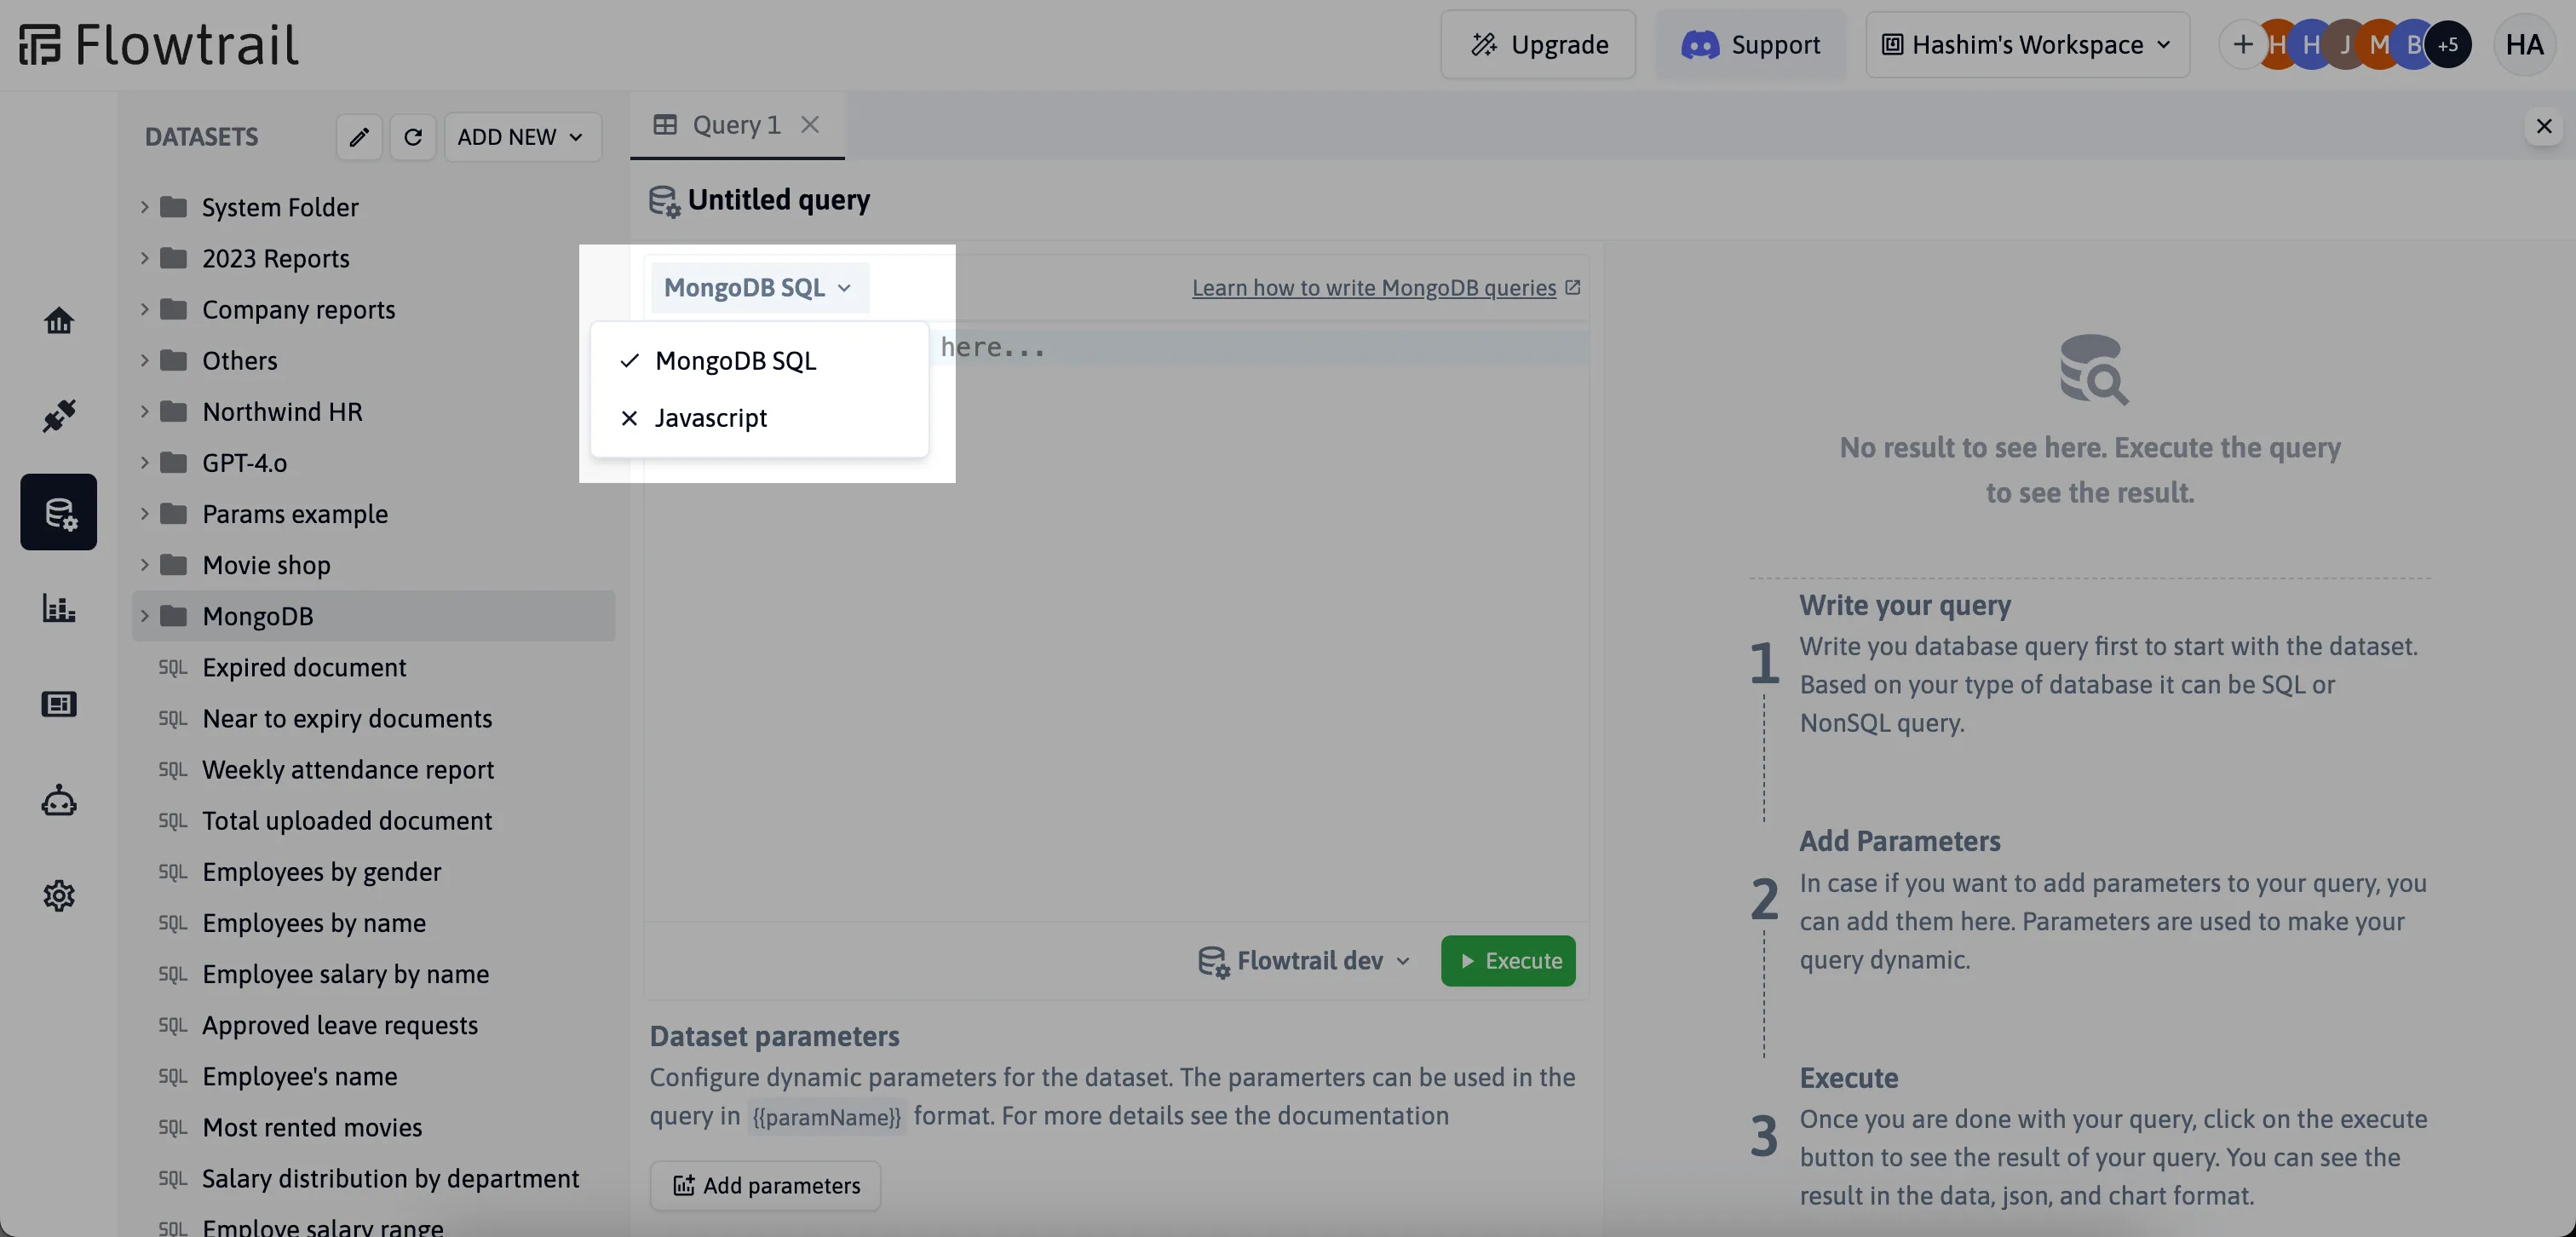The width and height of the screenshot is (2576, 1237).
Task: Expand the Others folder chevron
Action: tap(144, 360)
